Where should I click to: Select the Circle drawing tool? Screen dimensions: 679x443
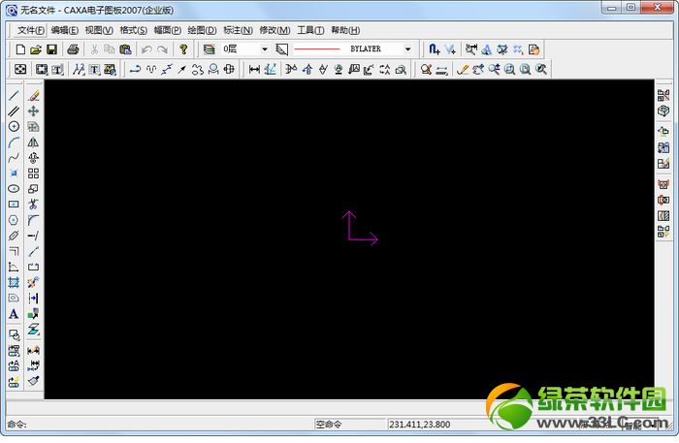coord(14,126)
